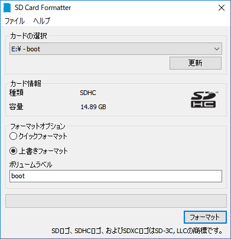Click the 種類 label
The width and height of the screenshot is (231, 239).
click(x=16, y=93)
